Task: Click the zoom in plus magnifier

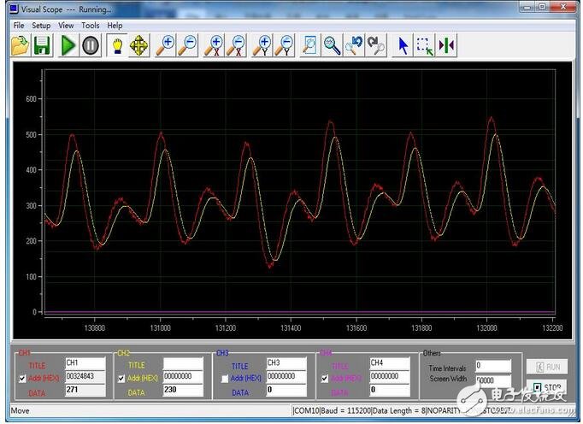Action: pos(166,45)
